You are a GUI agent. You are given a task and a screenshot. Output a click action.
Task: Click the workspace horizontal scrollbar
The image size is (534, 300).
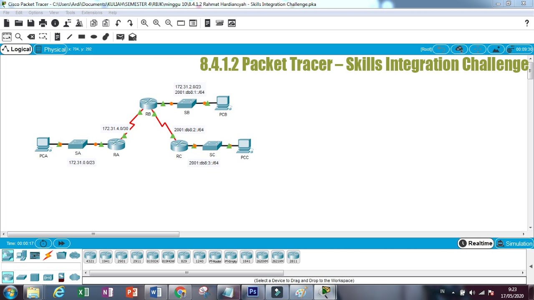click(93, 234)
